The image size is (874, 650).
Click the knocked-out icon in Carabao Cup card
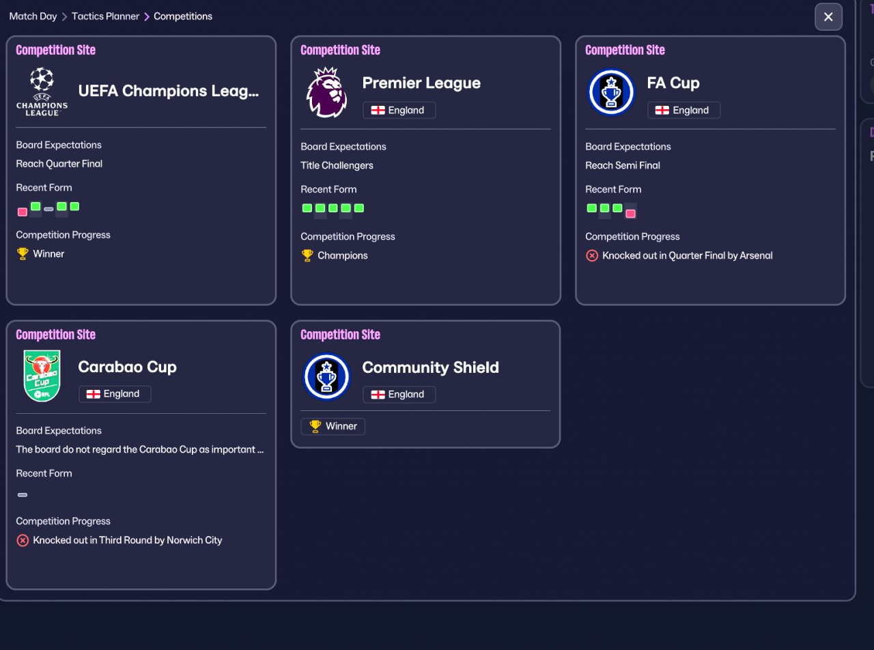23,540
